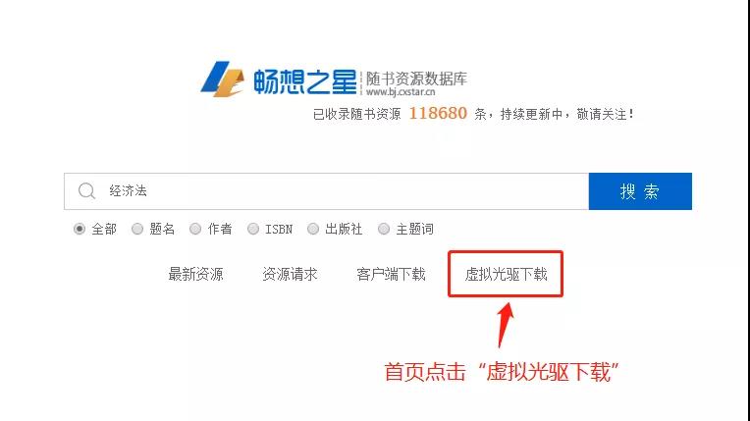Viewport: 750px width, 421px height.
Task: Click the 随书资源数据库 subtitle text
Action: [416, 79]
